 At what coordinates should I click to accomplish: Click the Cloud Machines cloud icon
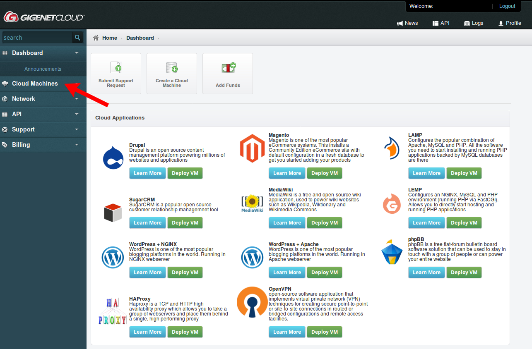[x=5, y=84]
